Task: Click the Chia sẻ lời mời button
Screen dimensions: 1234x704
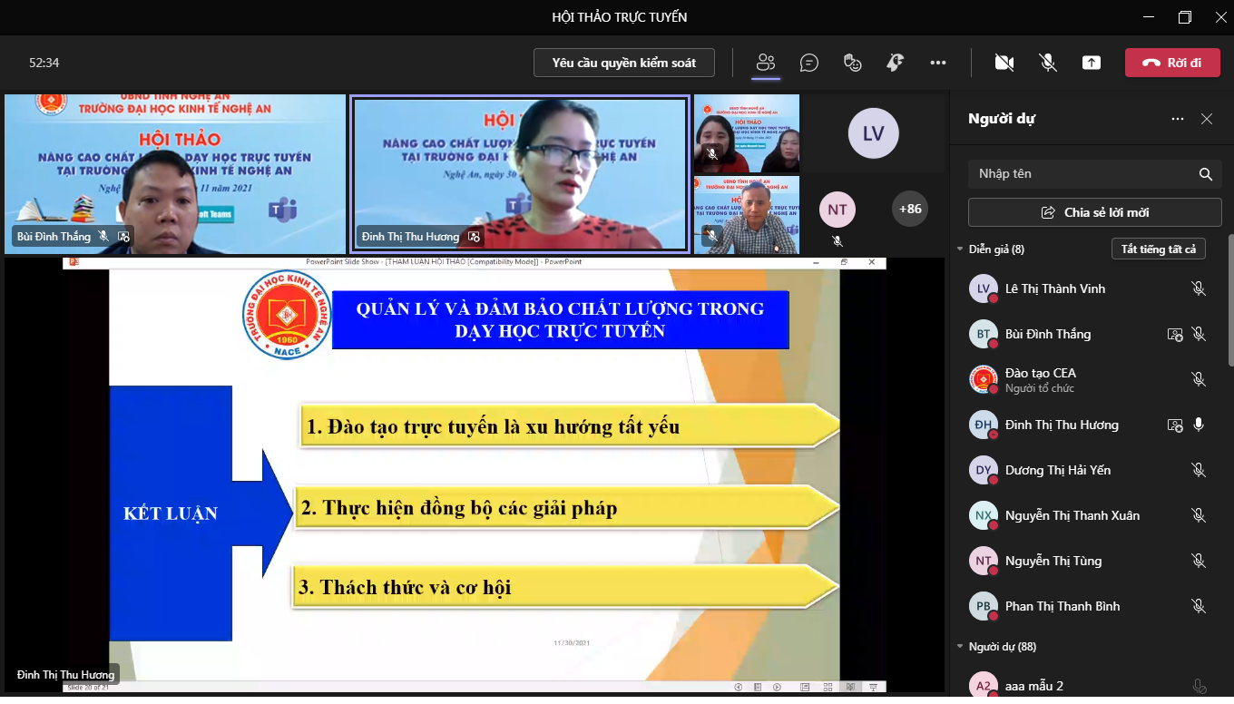Action: (x=1095, y=212)
